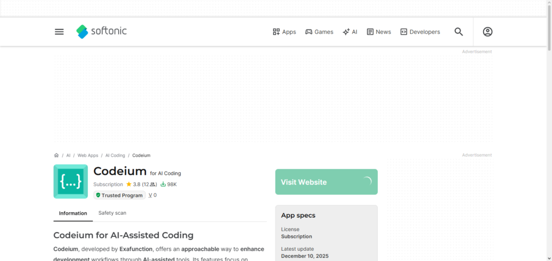The height and width of the screenshot is (261, 552).
Task: Click the App specs heading
Action: [298, 215]
